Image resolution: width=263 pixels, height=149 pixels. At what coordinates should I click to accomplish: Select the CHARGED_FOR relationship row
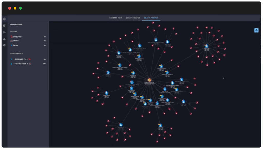pos(28,64)
